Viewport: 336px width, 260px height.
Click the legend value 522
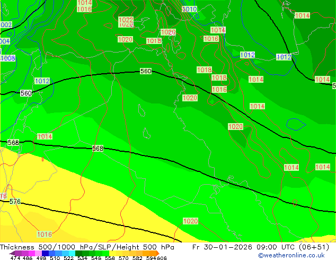pyautogui.click(x=68, y=258)
